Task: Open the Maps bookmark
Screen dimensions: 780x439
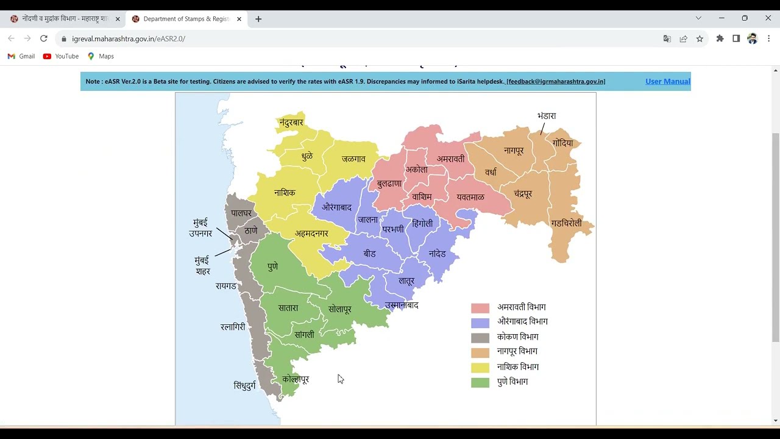Action: [101, 56]
